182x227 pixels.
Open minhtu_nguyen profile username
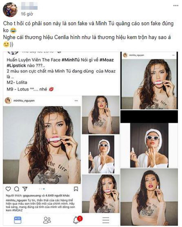(24, 100)
